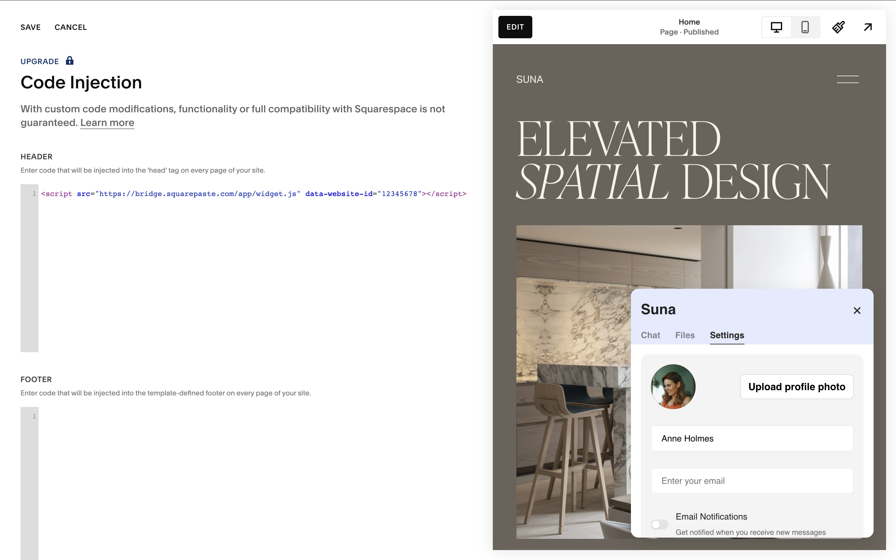Viewport: 896px width, 560px height.
Task: Switch to the Chat tab
Action: (651, 335)
